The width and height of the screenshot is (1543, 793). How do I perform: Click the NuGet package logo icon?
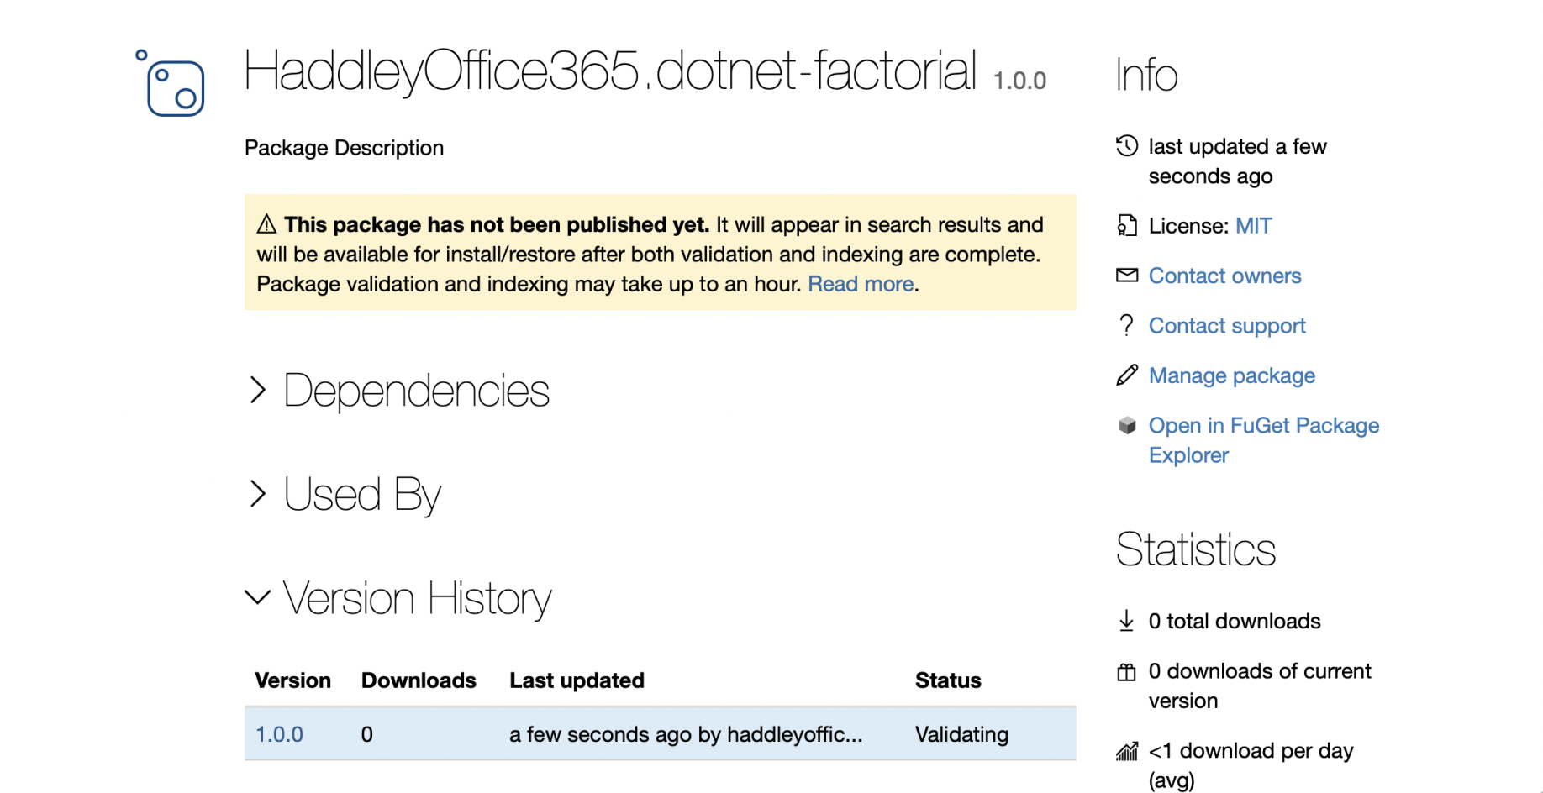(x=171, y=84)
